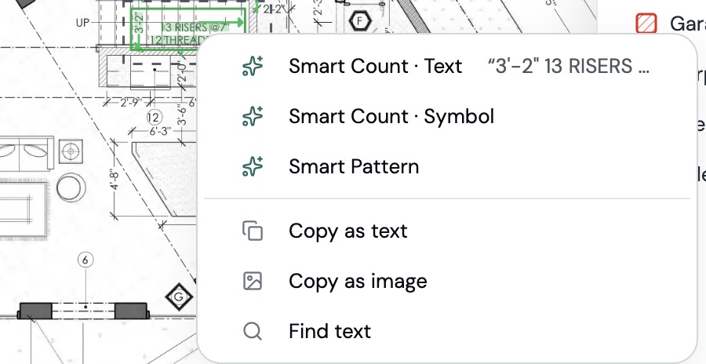
Task: Click the highlighted 13 RISERS text on plan
Action: [x=195, y=27]
